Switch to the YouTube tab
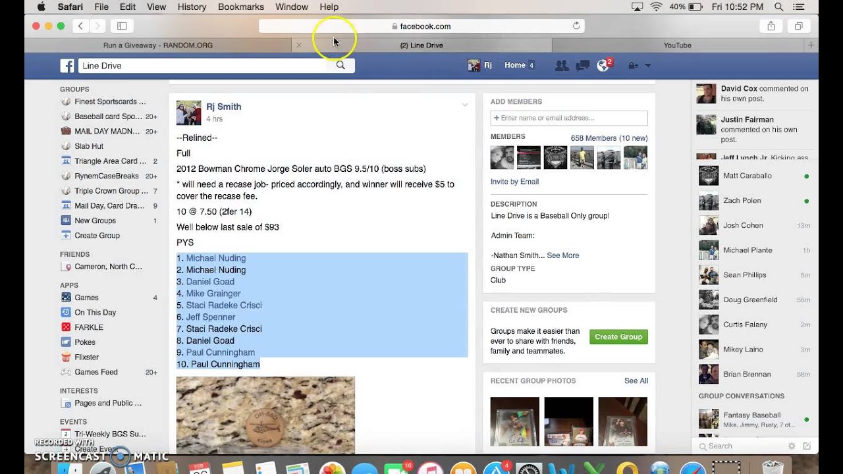The height and width of the screenshot is (474, 843). (x=678, y=45)
